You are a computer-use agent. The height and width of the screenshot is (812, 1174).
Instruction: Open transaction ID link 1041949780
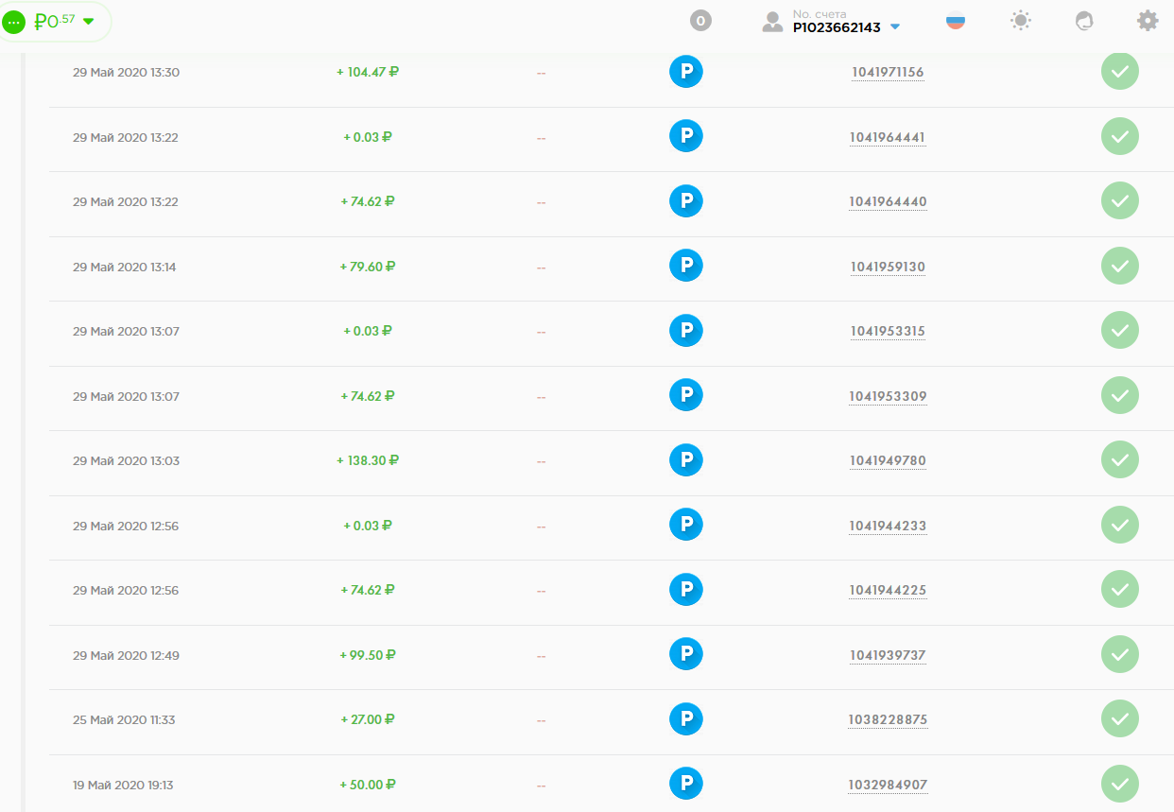pos(888,460)
